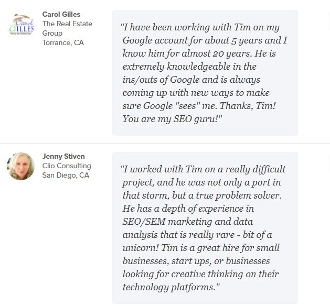Click Jenny Stiven's profile photo
The height and width of the screenshot is (306, 330).
[20, 166]
